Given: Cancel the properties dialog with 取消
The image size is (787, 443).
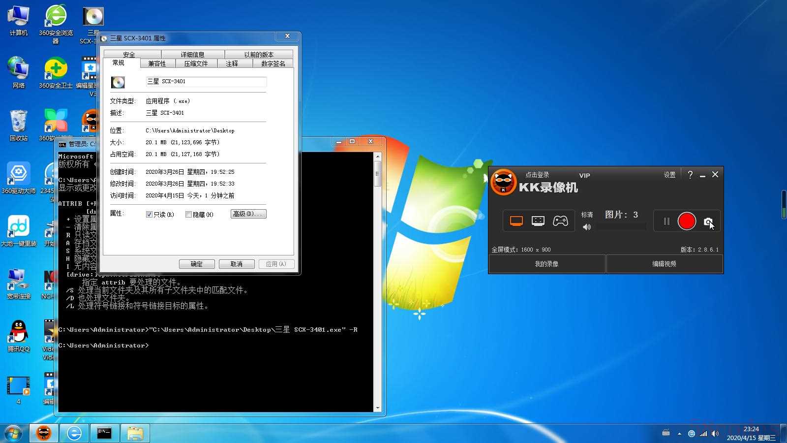Looking at the screenshot, I should pos(237,264).
